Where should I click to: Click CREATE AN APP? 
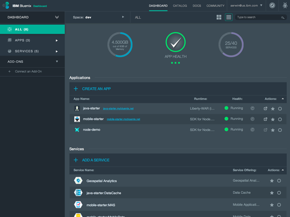pos(97,89)
